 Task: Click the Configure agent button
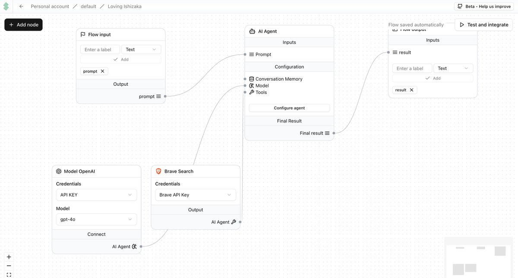(289, 108)
